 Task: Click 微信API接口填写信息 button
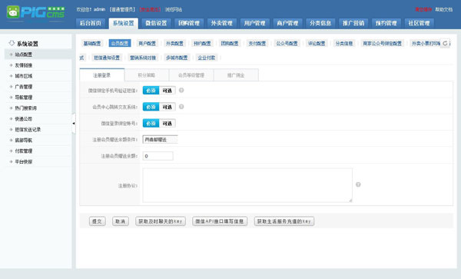pos(220,221)
